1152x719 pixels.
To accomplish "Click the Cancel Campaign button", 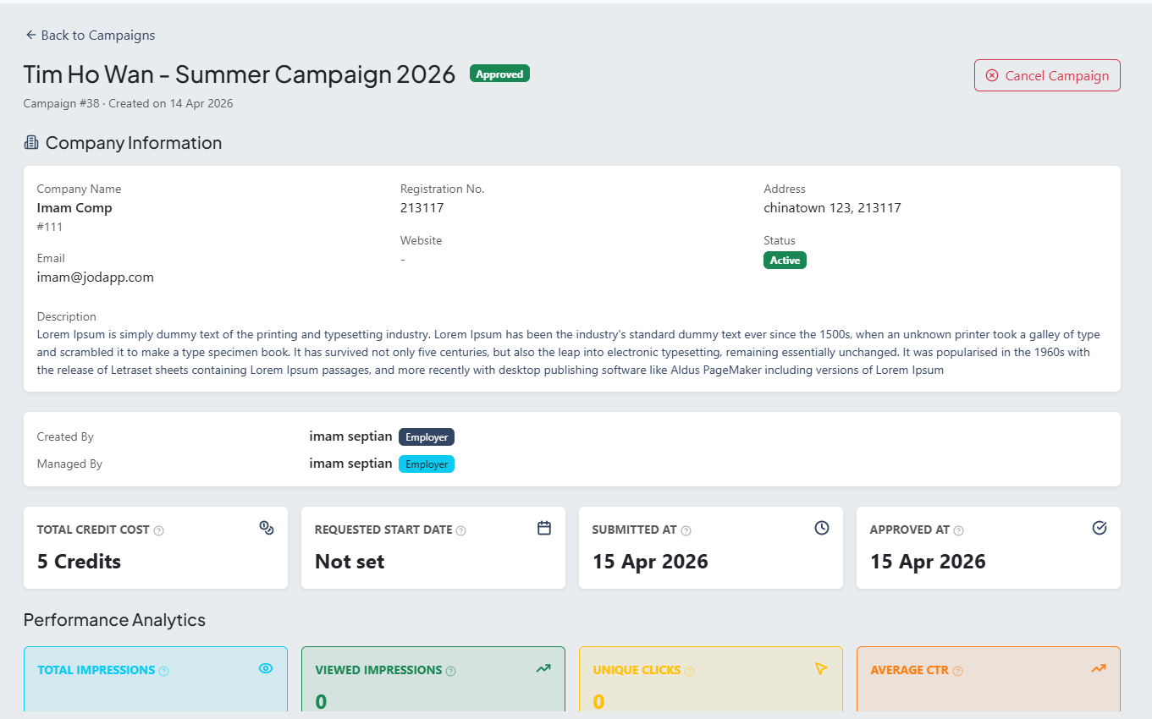I will coord(1047,75).
